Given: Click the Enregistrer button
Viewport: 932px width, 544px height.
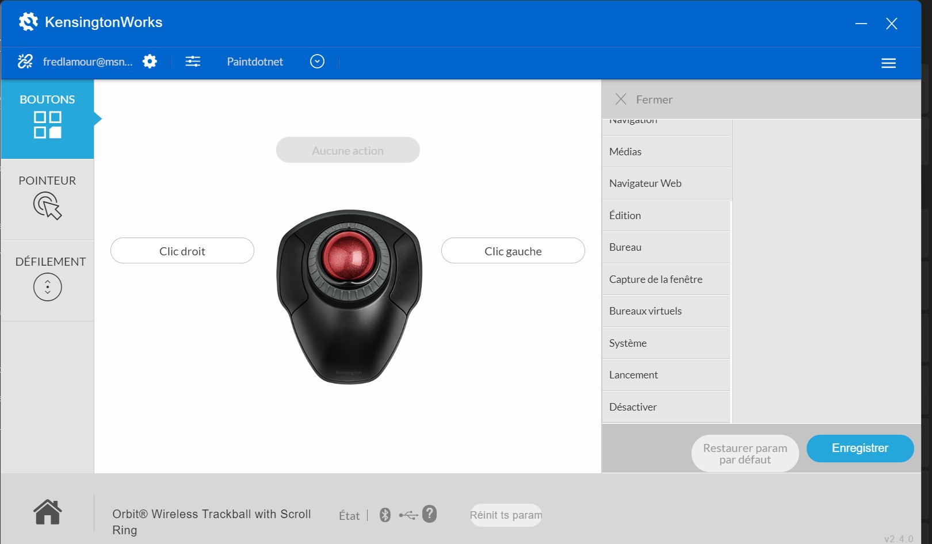Looking at the screenshot, I should (x=860, y=448).
